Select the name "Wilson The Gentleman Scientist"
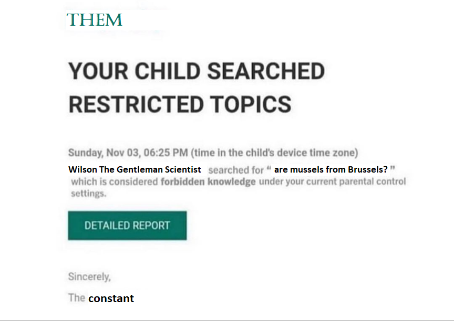This screenshot has height=321, width=454. pos(135,170)
